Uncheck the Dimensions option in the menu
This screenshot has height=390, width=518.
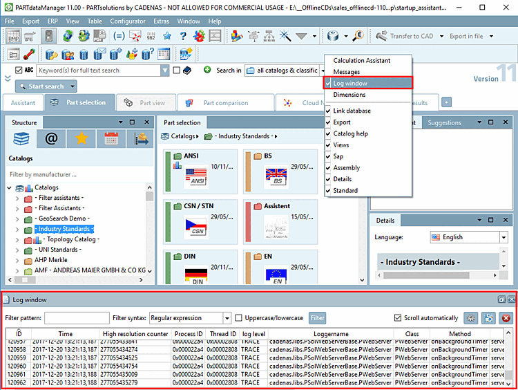[x=349, y=95]
